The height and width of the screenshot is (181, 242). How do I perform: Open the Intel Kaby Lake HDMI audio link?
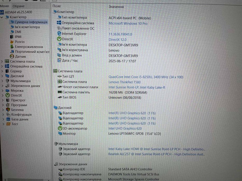(x=157, y=149)
